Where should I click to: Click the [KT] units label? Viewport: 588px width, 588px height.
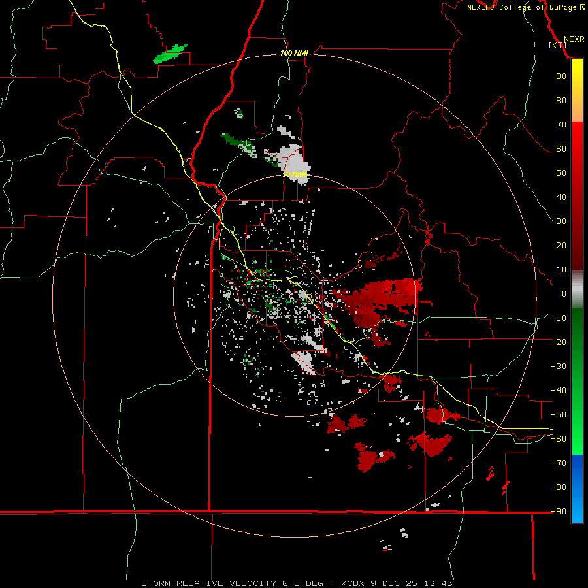tap(558, 45)
